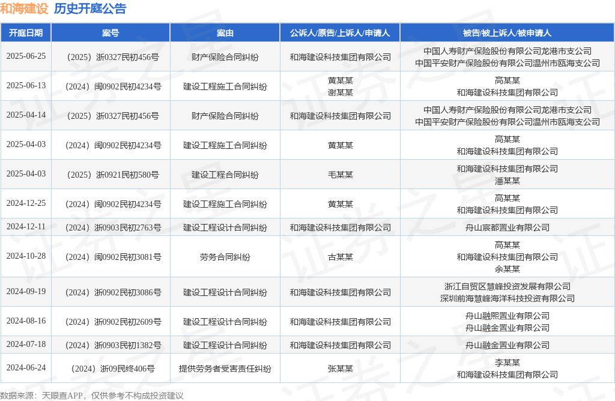Click the case number in the 2024-12-25 row
The width and height of the screenshot is (615, 401).
click(x=113, y=204)
